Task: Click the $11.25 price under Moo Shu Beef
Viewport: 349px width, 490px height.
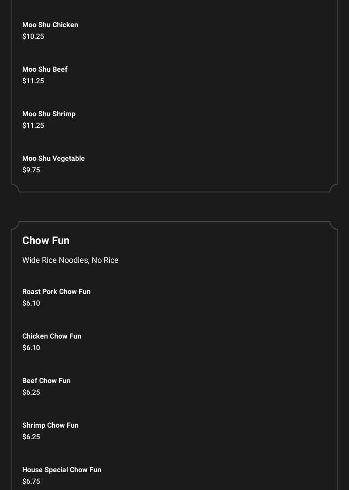Action: click(x=33, y=81)
